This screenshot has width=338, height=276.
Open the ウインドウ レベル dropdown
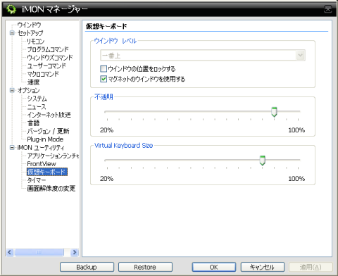coord(203,56)
